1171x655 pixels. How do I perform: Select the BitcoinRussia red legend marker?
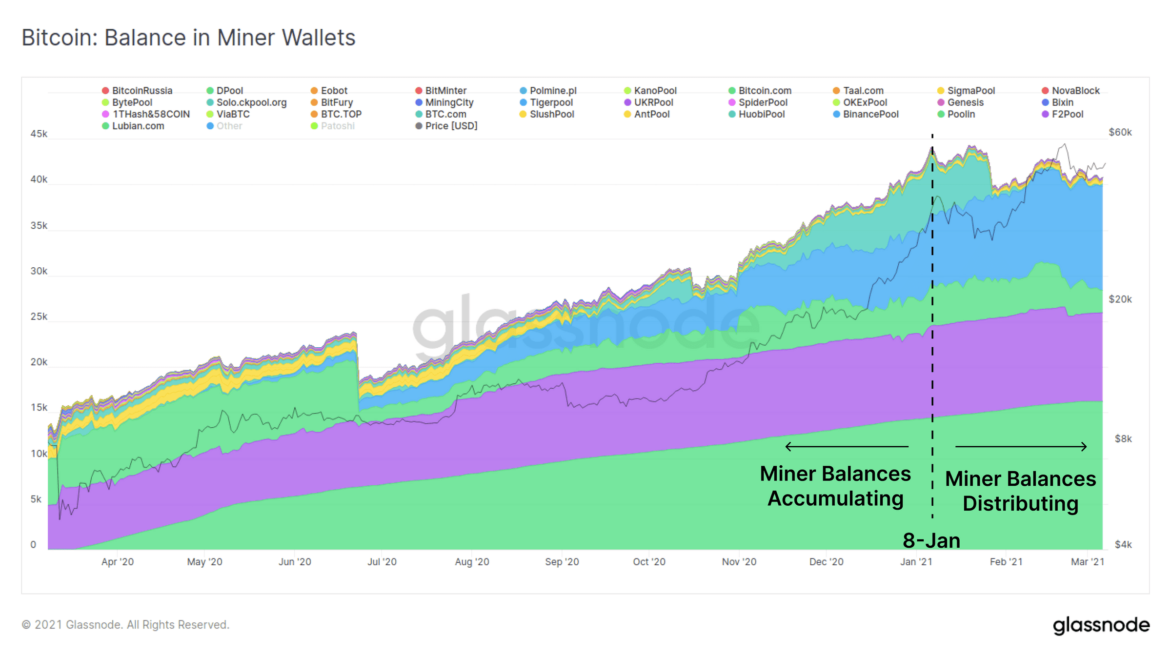click(105, 91)
